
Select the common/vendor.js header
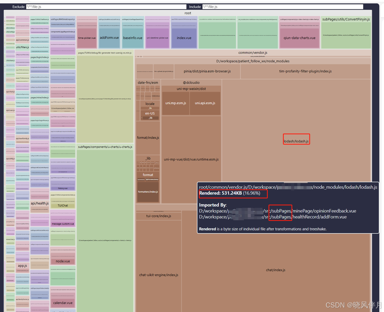tap(253, 52)
